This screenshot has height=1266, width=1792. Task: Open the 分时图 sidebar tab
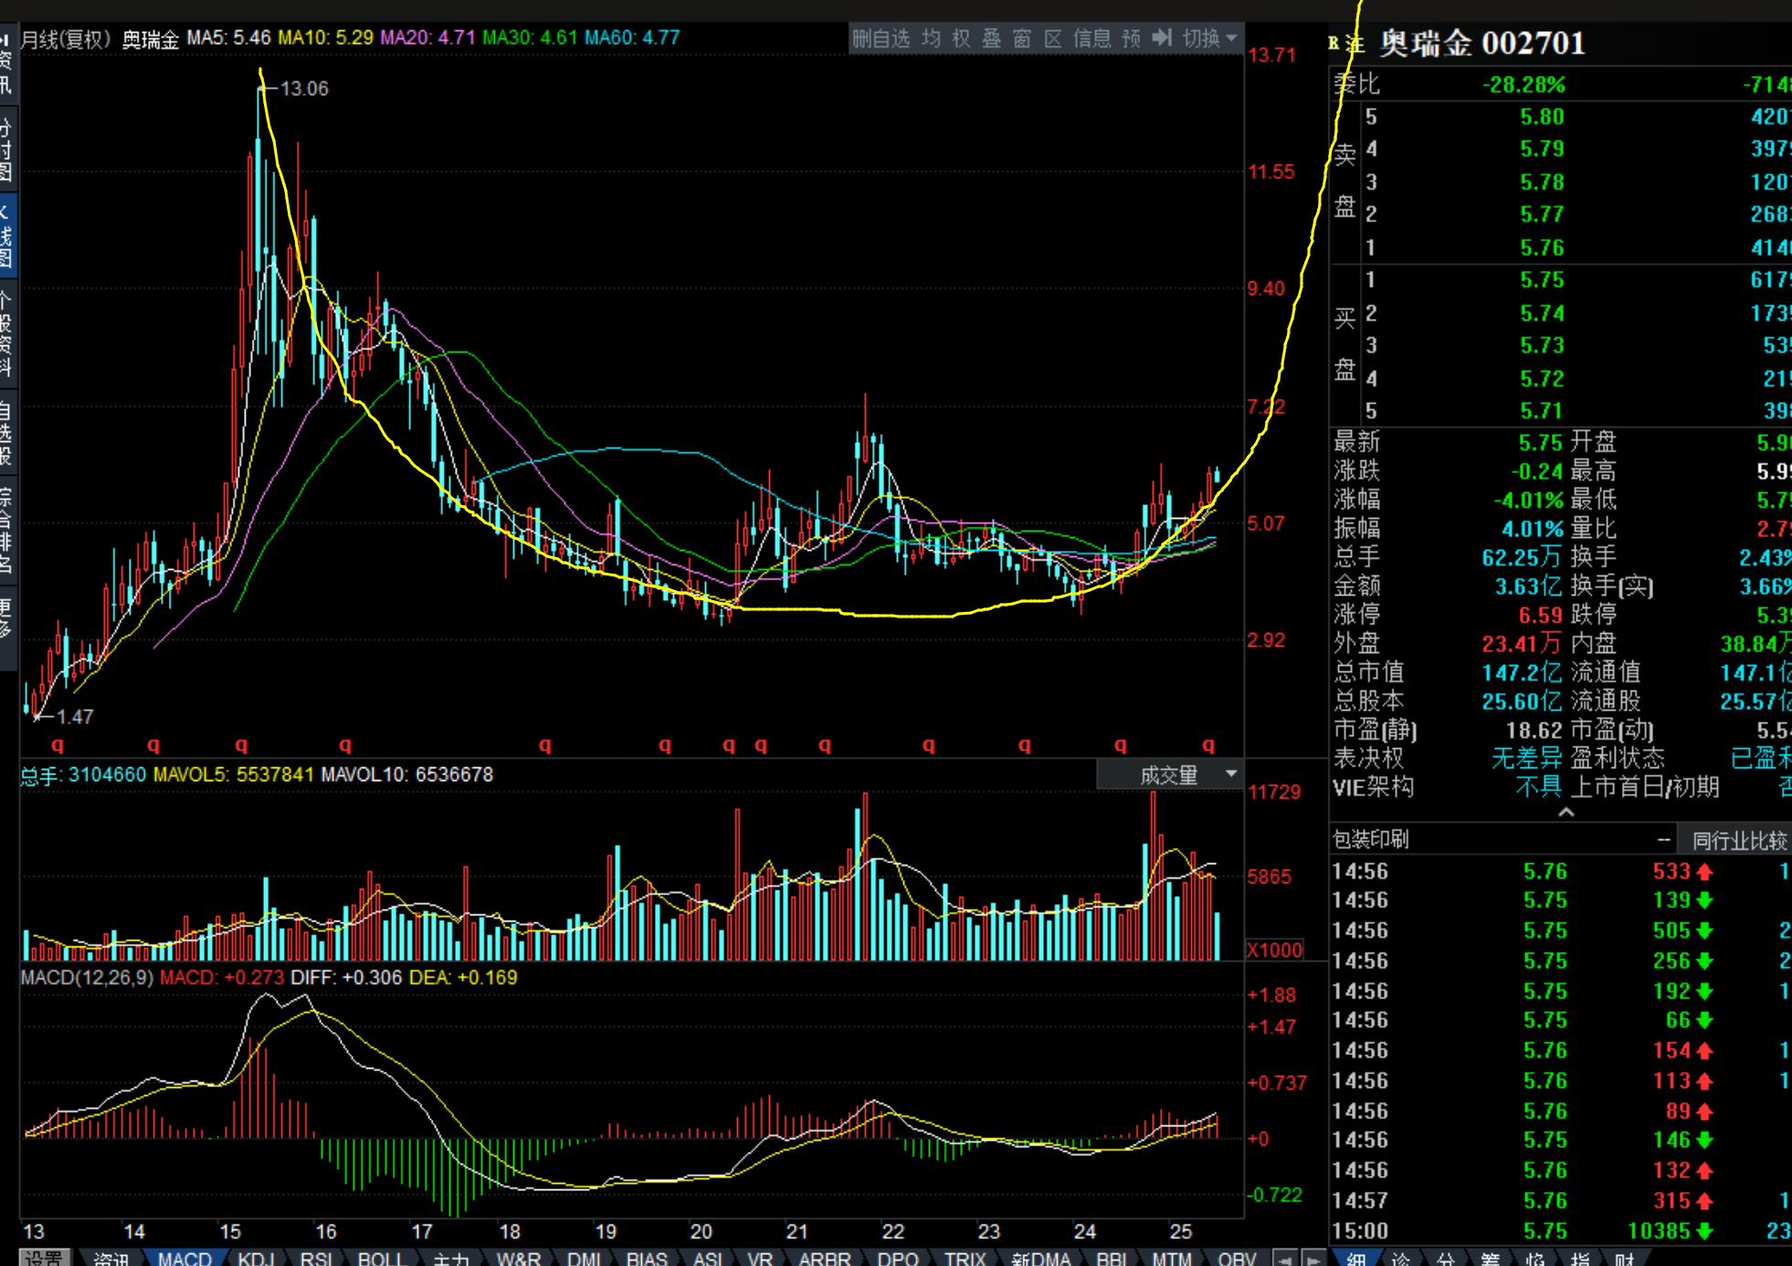7,150
